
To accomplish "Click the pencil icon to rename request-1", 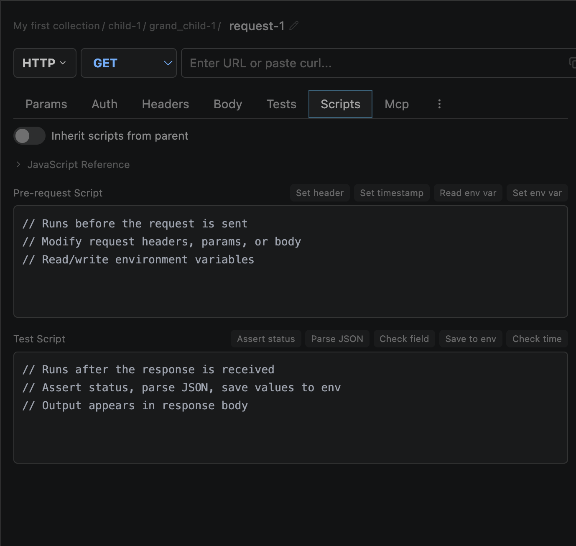I will 294,26.
